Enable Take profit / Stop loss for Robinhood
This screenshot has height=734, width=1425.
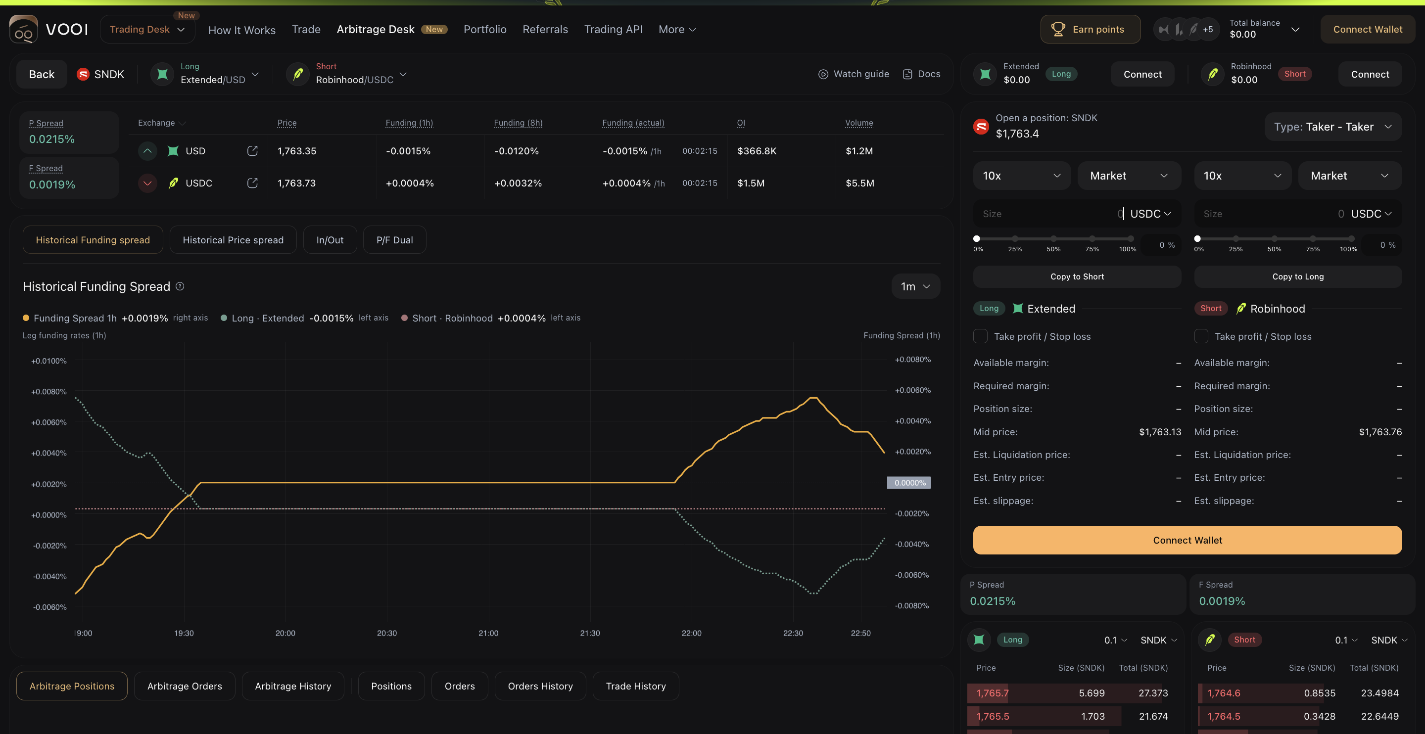click(x=1201, y=336)
